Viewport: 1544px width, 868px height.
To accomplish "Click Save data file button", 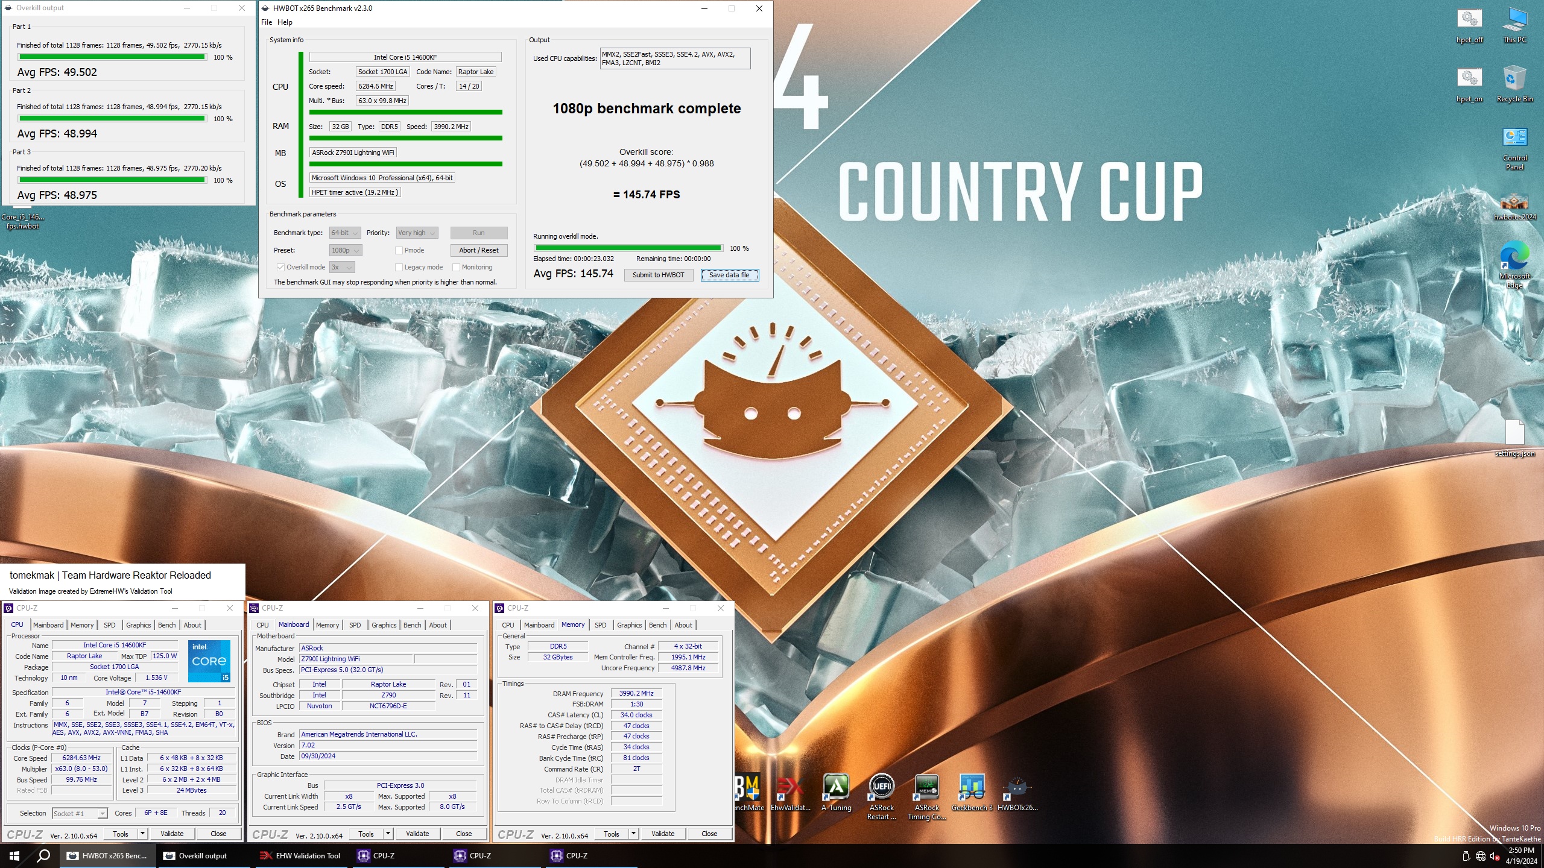I will pos(729,275).
